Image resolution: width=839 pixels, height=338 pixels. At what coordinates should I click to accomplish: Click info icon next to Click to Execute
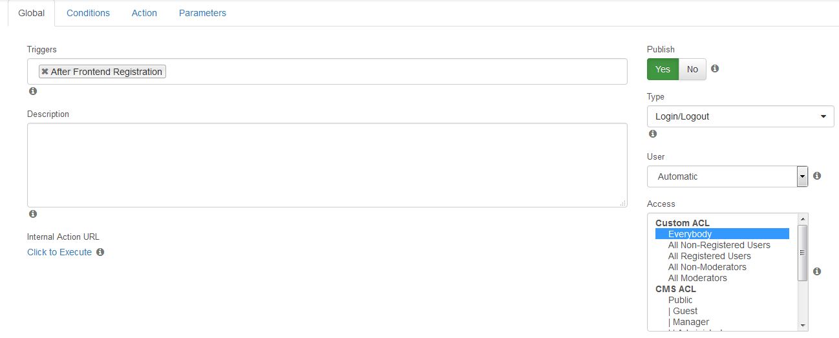click(x=100, y=252)
